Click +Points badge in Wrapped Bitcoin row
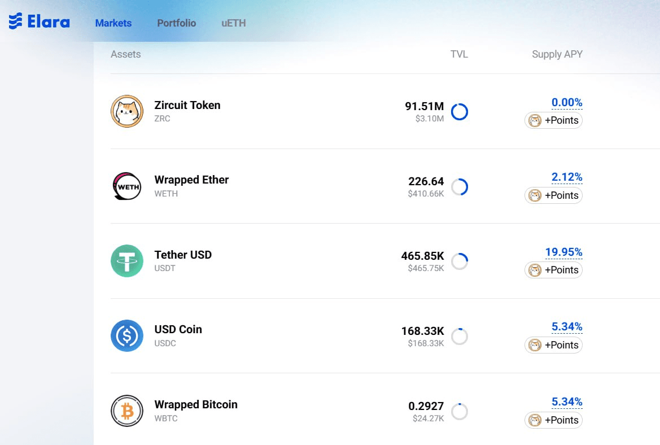660x445 pixels. 553,420
